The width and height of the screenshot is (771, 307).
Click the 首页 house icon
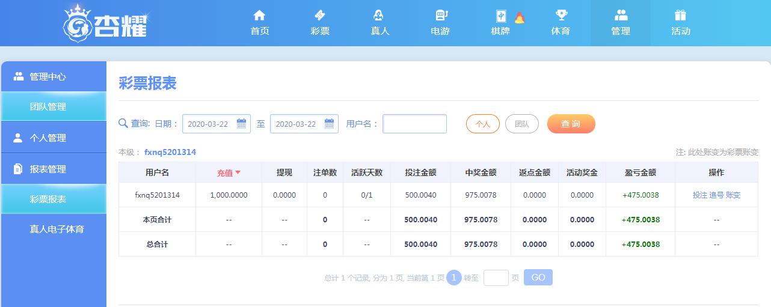[x=259, y=15]
